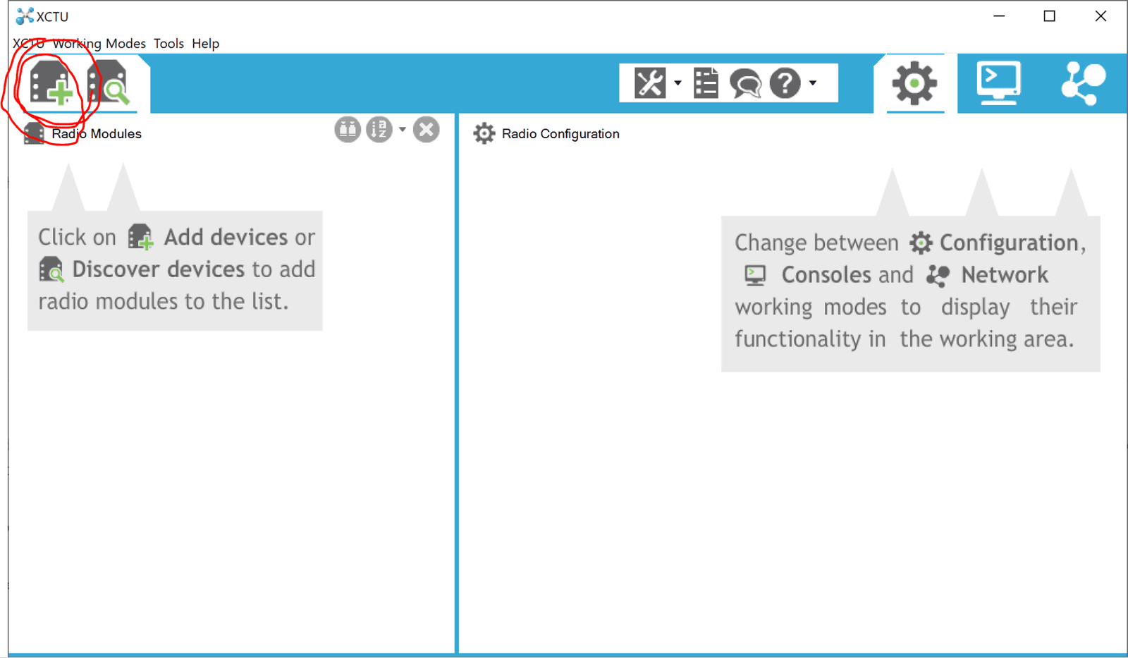Expand the sort options dropdown arrow
Screen dimensions: 1128x658
click(402, 129)
